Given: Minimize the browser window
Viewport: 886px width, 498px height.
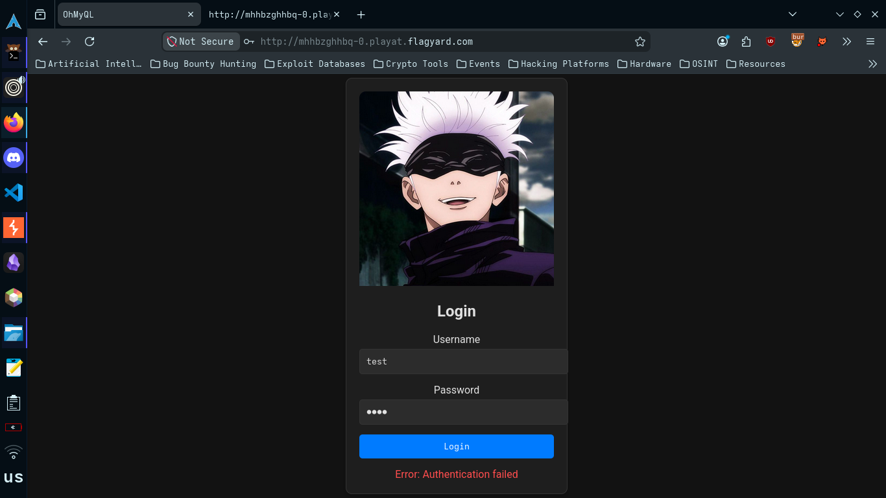Looking at the screenshot, I should pos(840,14).
